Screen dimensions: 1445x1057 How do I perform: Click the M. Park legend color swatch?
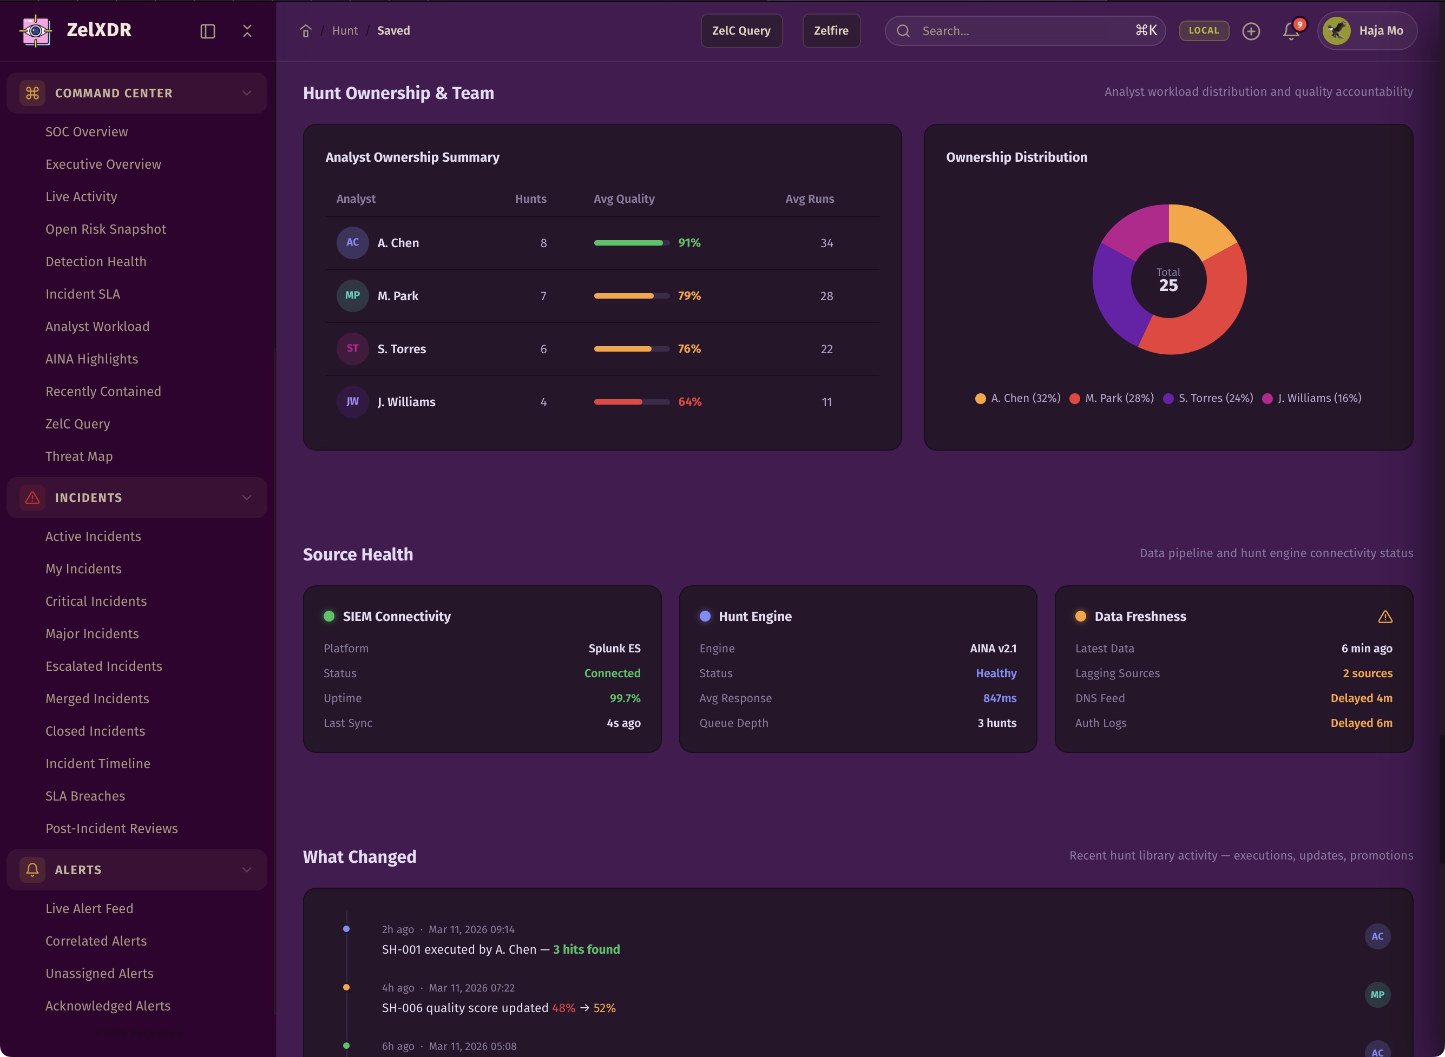(x=1074, y=399)
